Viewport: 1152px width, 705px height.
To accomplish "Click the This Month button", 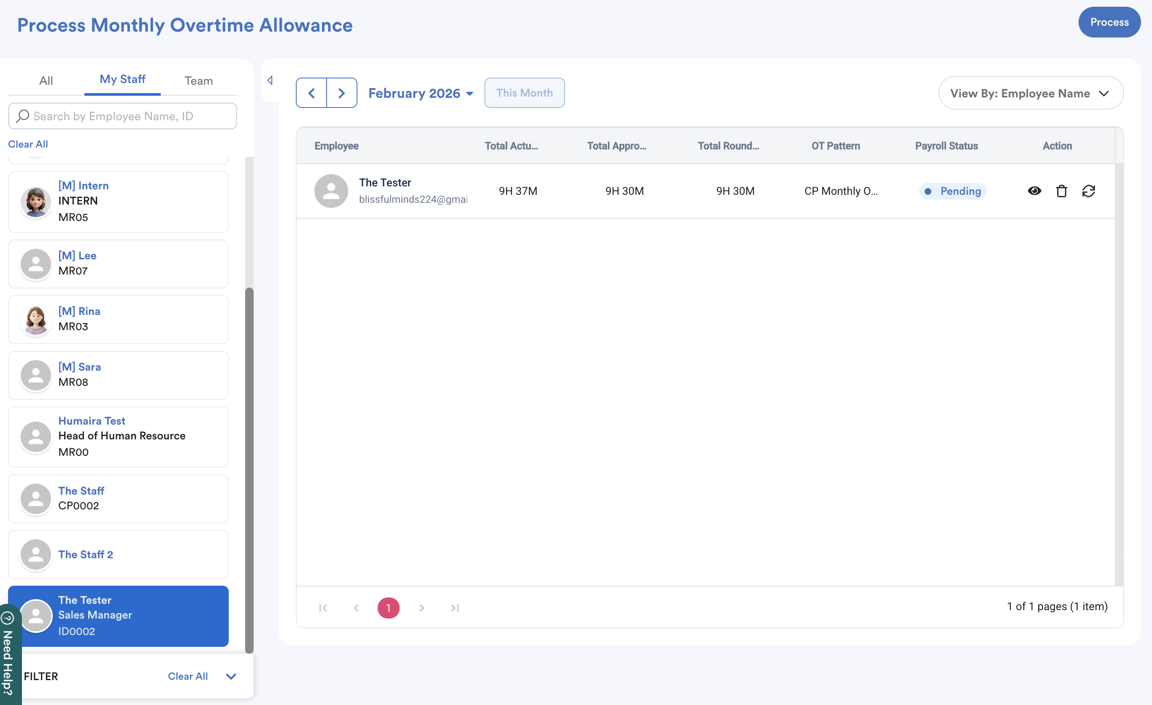I will [524, 93].
